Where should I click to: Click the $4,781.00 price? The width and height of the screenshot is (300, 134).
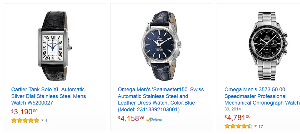tap(237, 118)
